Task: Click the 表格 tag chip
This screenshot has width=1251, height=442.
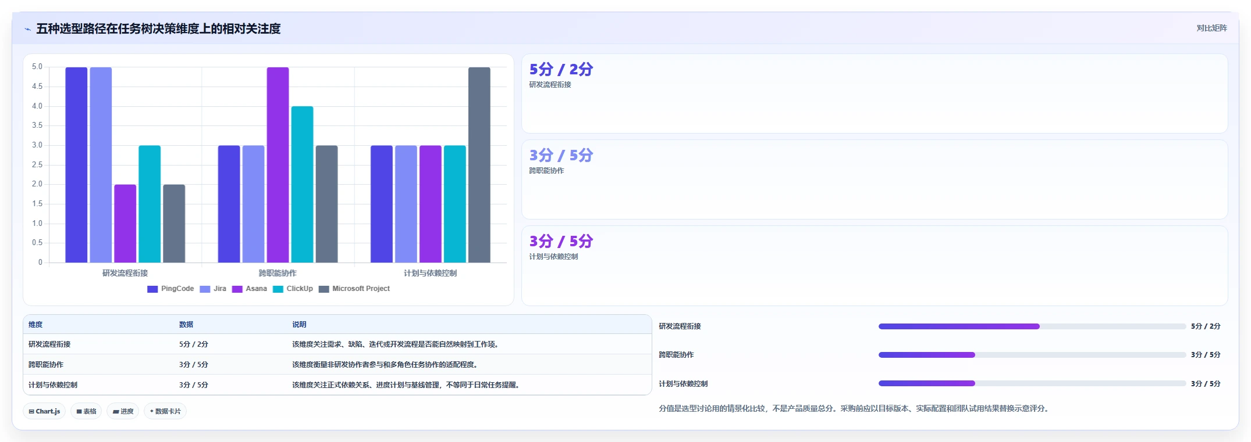Action: [x=86, y=411]
